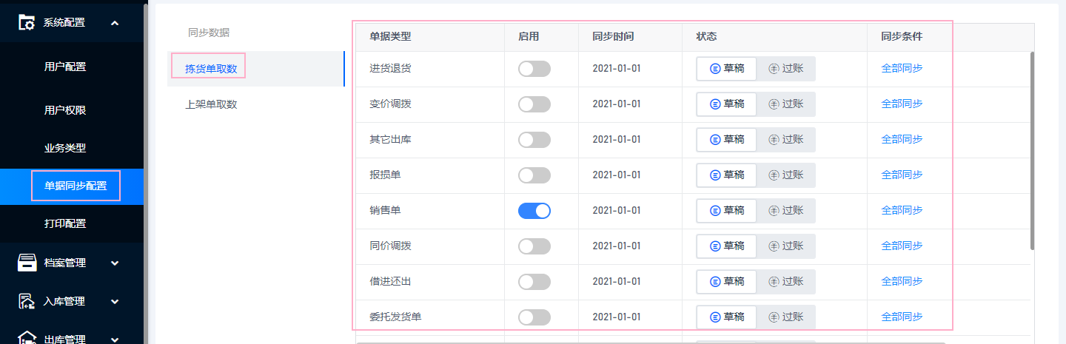Select 草稿 status for 进货退货 row
The width and height of the screenshot is (1066, 344).
click(x=727, y=68)
